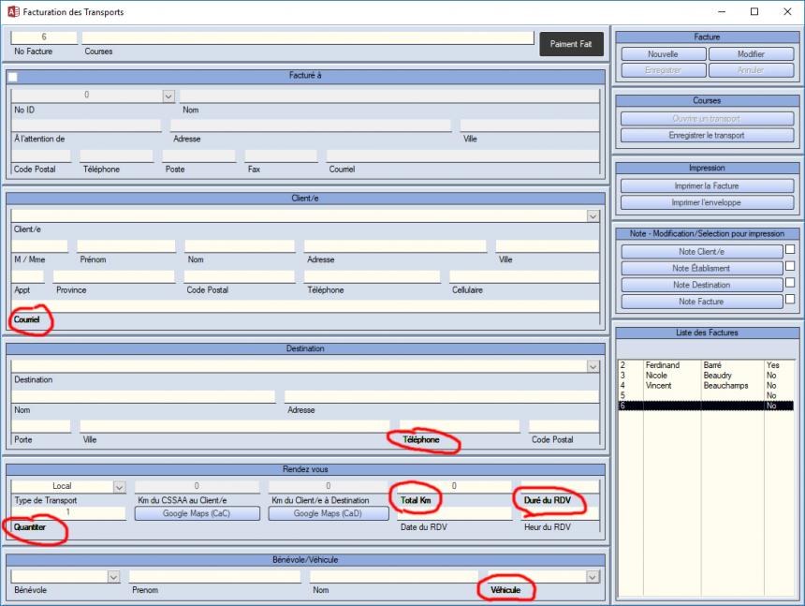Image resolution: width=805 pixels, height=606 pixels.
Task: Select Ferdinand Barré invoice row
Action: [693, 365]
